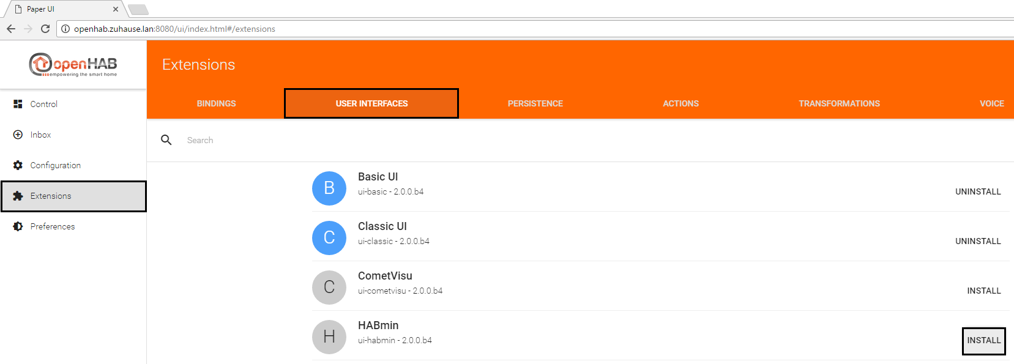Close the Paper UI browser tab
The image size is (1014, 364).
tap(116, 9)
